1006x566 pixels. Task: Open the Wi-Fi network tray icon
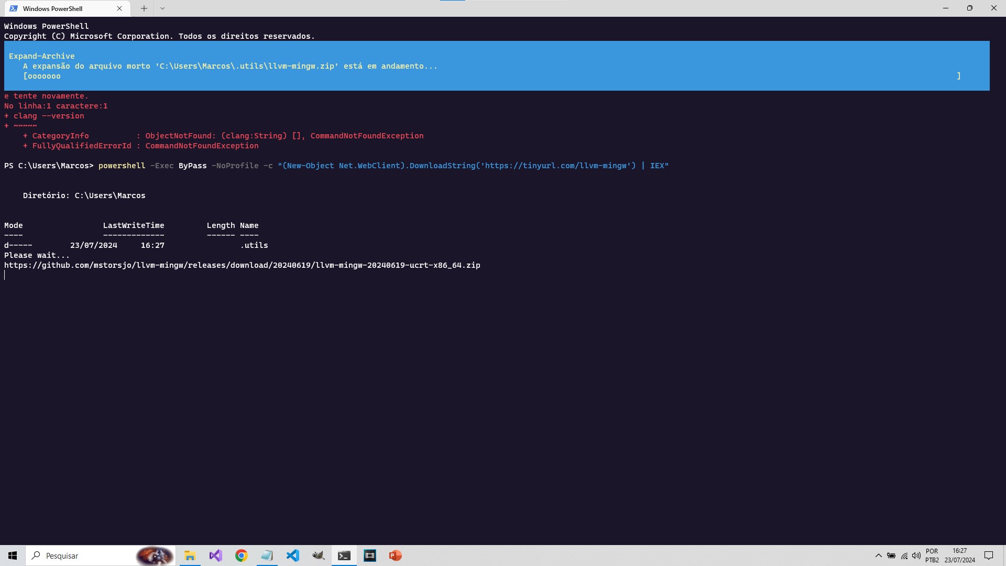(904, 556)
